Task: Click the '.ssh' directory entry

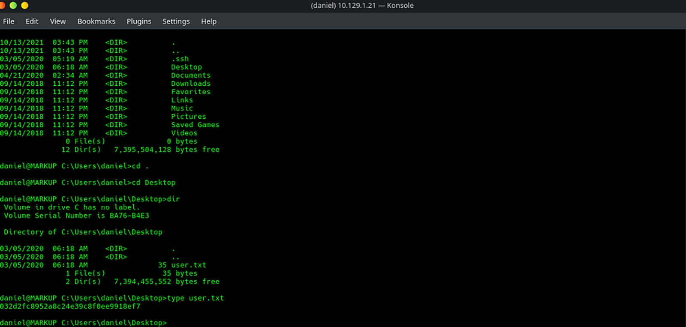Action: pyautogui.click(x=180, y=59)
